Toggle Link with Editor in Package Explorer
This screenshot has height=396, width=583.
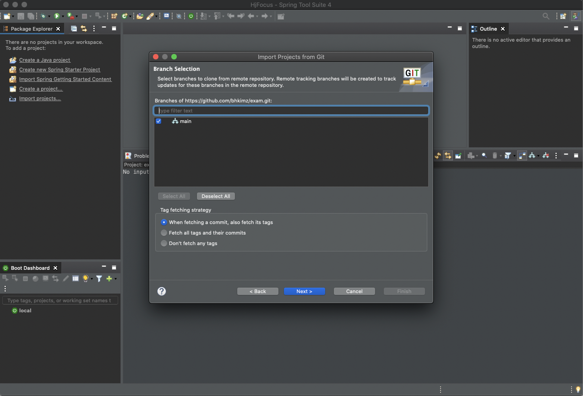(84, 28)
